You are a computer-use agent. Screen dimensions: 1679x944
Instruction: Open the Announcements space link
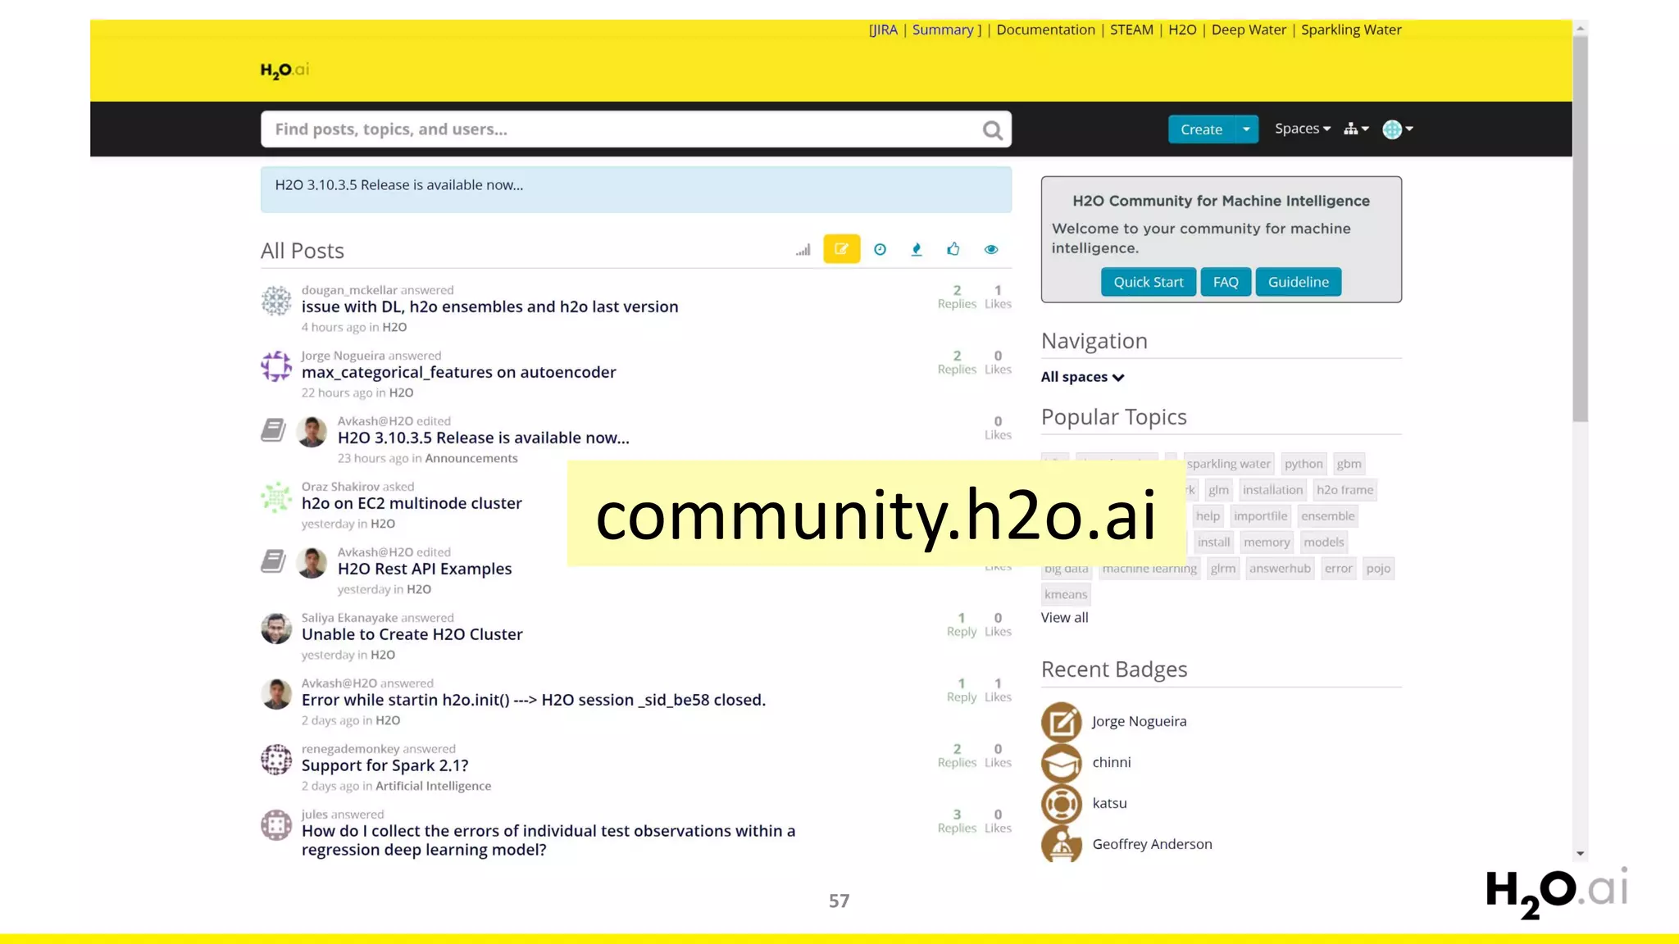coord(471,458)
